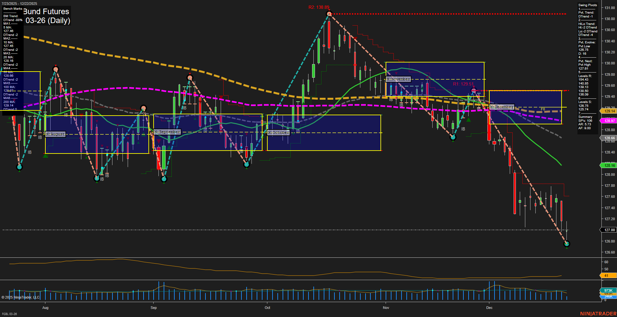Select the R1: 129.51 resistance label
The width and height of the screenshot is (617, 317).
point(463,84)
